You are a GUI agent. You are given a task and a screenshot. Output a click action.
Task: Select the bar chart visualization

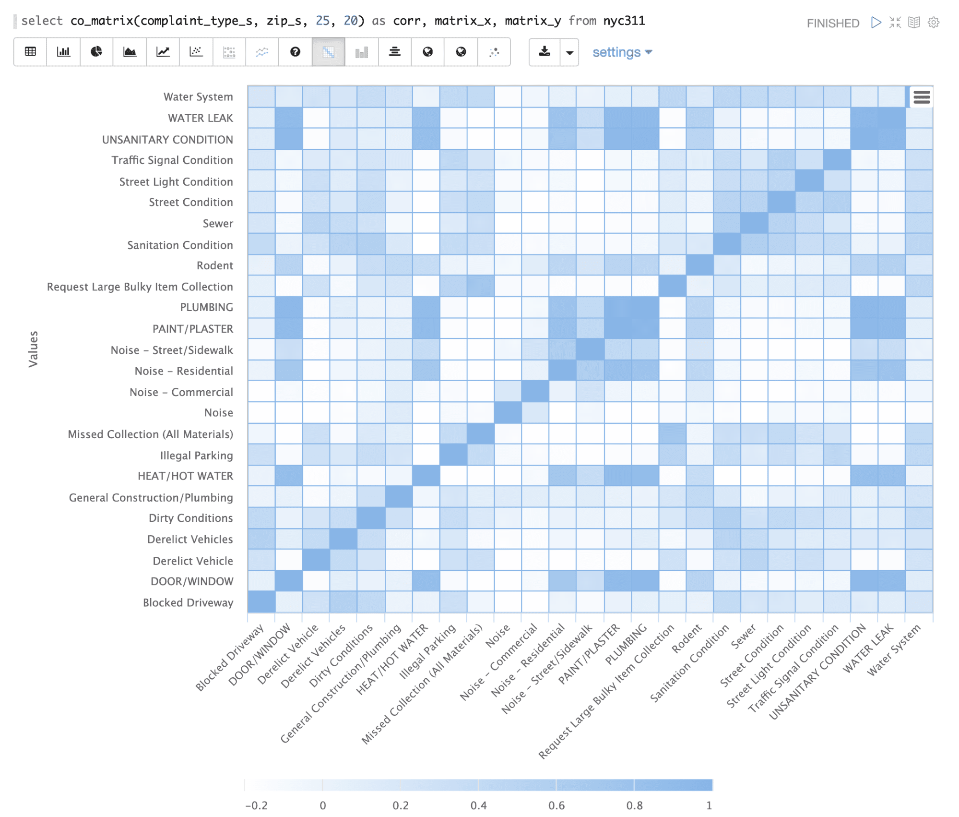(x=63, y=52)
